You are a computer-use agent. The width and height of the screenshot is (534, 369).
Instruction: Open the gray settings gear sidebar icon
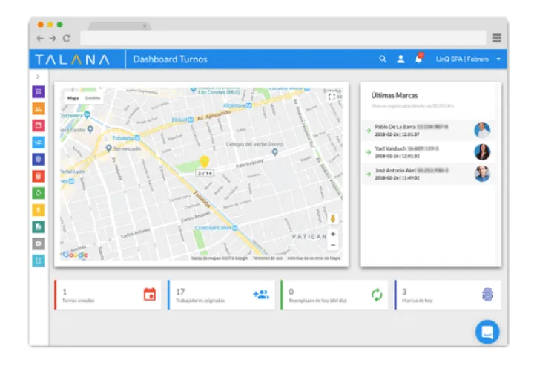tap(39, 244)
